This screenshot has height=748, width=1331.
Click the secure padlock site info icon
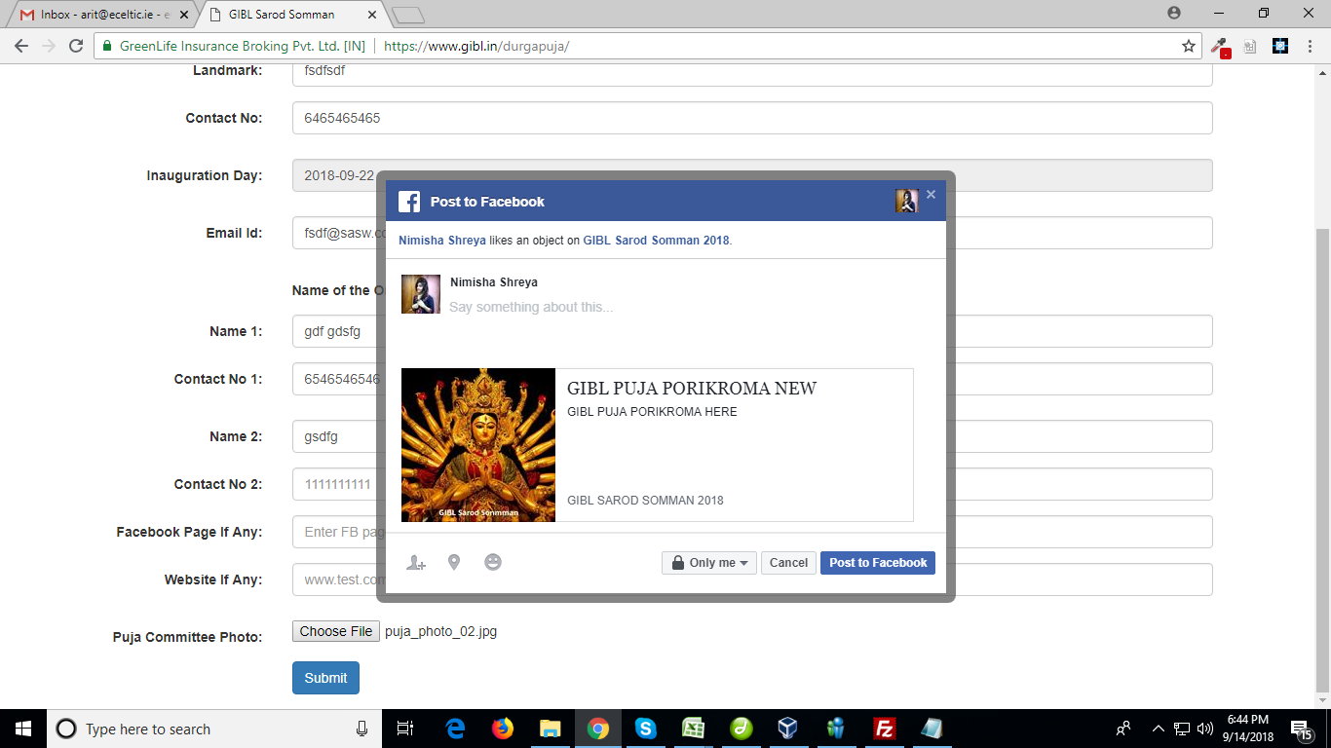[108, 46]
